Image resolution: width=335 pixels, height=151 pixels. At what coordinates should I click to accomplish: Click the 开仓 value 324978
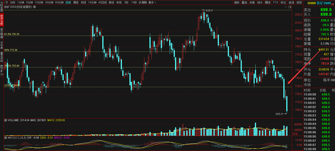[x=323, y=69]
